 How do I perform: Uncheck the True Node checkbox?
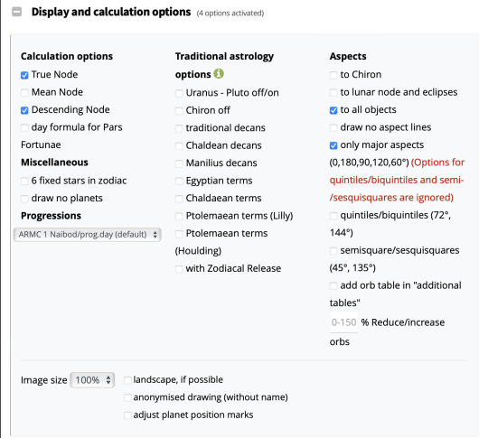[x=24, y=75]
